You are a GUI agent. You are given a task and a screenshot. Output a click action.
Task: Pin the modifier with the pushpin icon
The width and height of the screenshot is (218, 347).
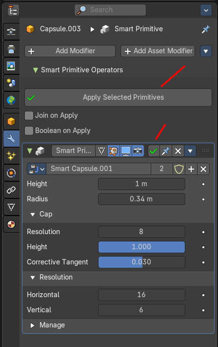166,151
